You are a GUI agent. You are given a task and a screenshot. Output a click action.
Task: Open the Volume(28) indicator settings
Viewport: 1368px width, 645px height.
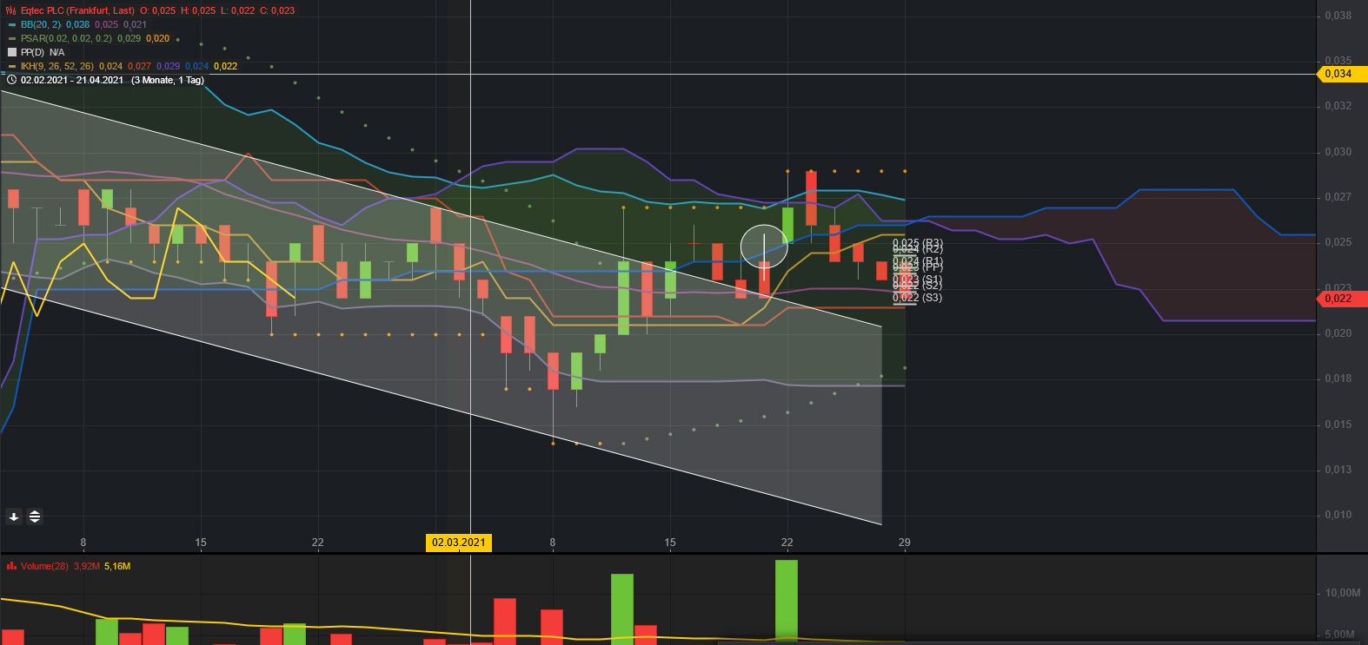pos(44,566)
